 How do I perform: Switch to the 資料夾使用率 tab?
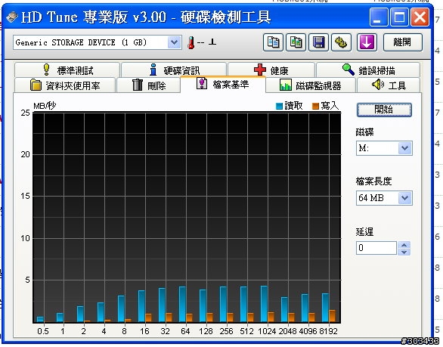(65, 85)
